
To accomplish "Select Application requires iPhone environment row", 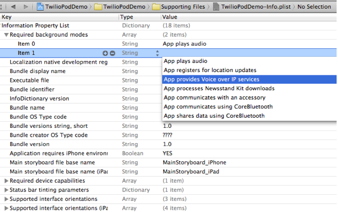I will pyautogui.click(x=168, y=153).
